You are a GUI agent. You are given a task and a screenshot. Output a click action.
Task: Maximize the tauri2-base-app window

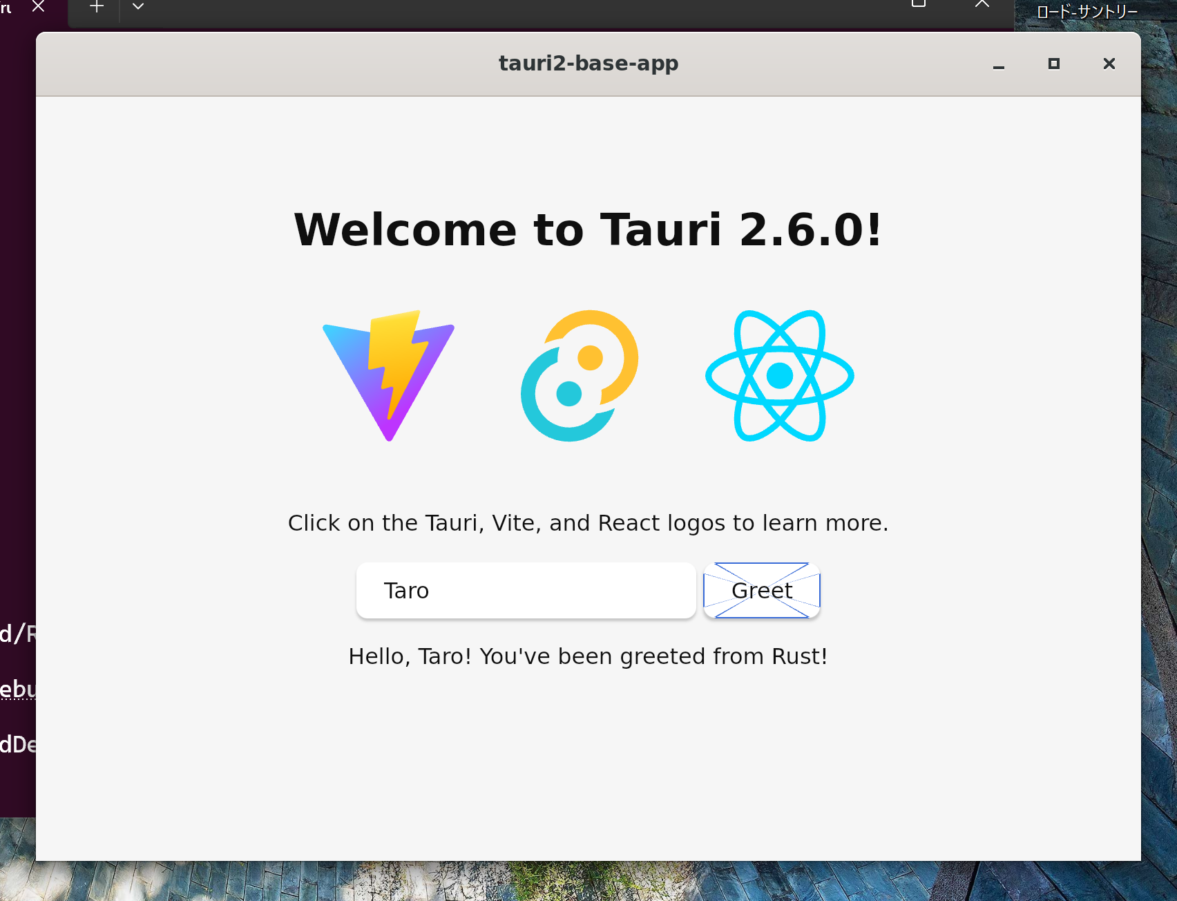1054,64
